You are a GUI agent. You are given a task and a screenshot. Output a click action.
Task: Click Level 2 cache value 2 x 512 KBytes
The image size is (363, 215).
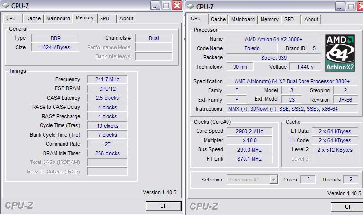point(335,150)
